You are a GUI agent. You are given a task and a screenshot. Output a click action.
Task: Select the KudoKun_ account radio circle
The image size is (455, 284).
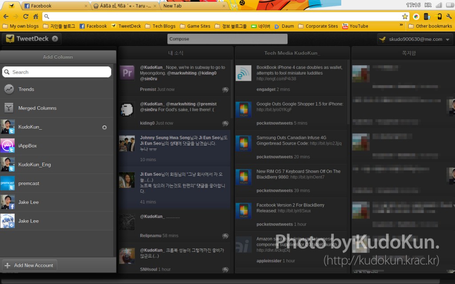(104, 127)
